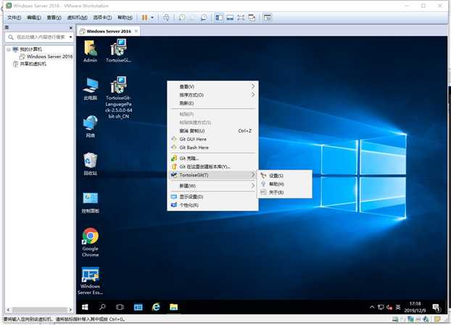Click the taskbar search magnifier icon
Screen dimensions: 451x325
[x=102, y=307]
